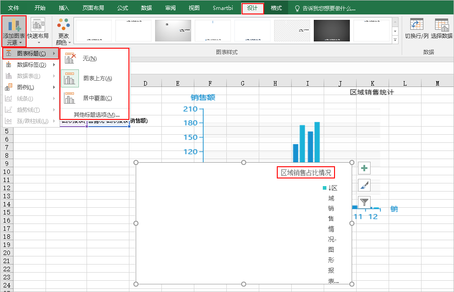Open the Up/Down Bars (涨/跌柱线) submenu
Viewport: 454px width, 292px height.
[x=30, y=121]
